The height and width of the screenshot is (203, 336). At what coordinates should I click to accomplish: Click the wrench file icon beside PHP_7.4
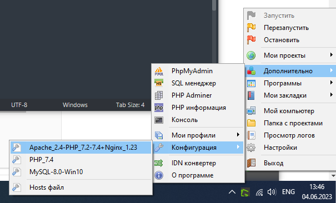coord(17,160)
